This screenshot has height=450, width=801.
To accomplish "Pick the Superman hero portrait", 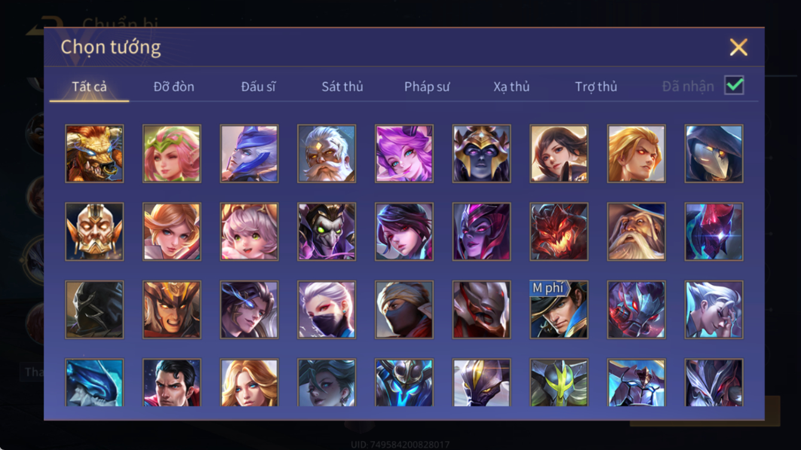I will (172, 383).
